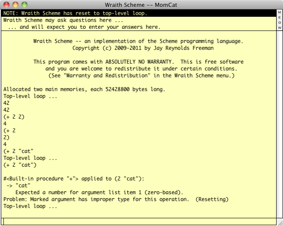Click the resize grip in the bottom-right corner

279,222
